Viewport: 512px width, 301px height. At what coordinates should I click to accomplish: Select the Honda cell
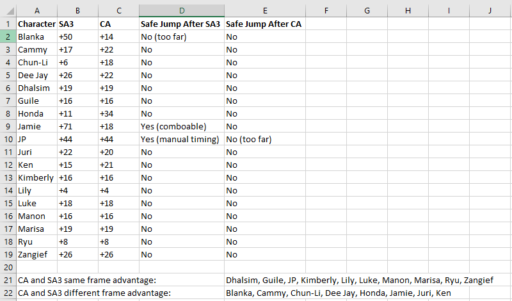point(37,113)
